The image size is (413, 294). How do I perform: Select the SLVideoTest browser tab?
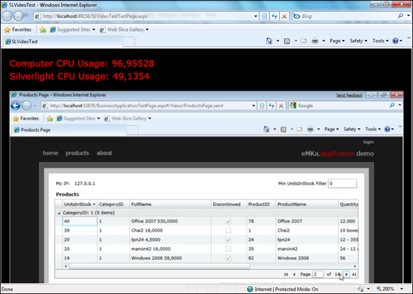(62, 42)
